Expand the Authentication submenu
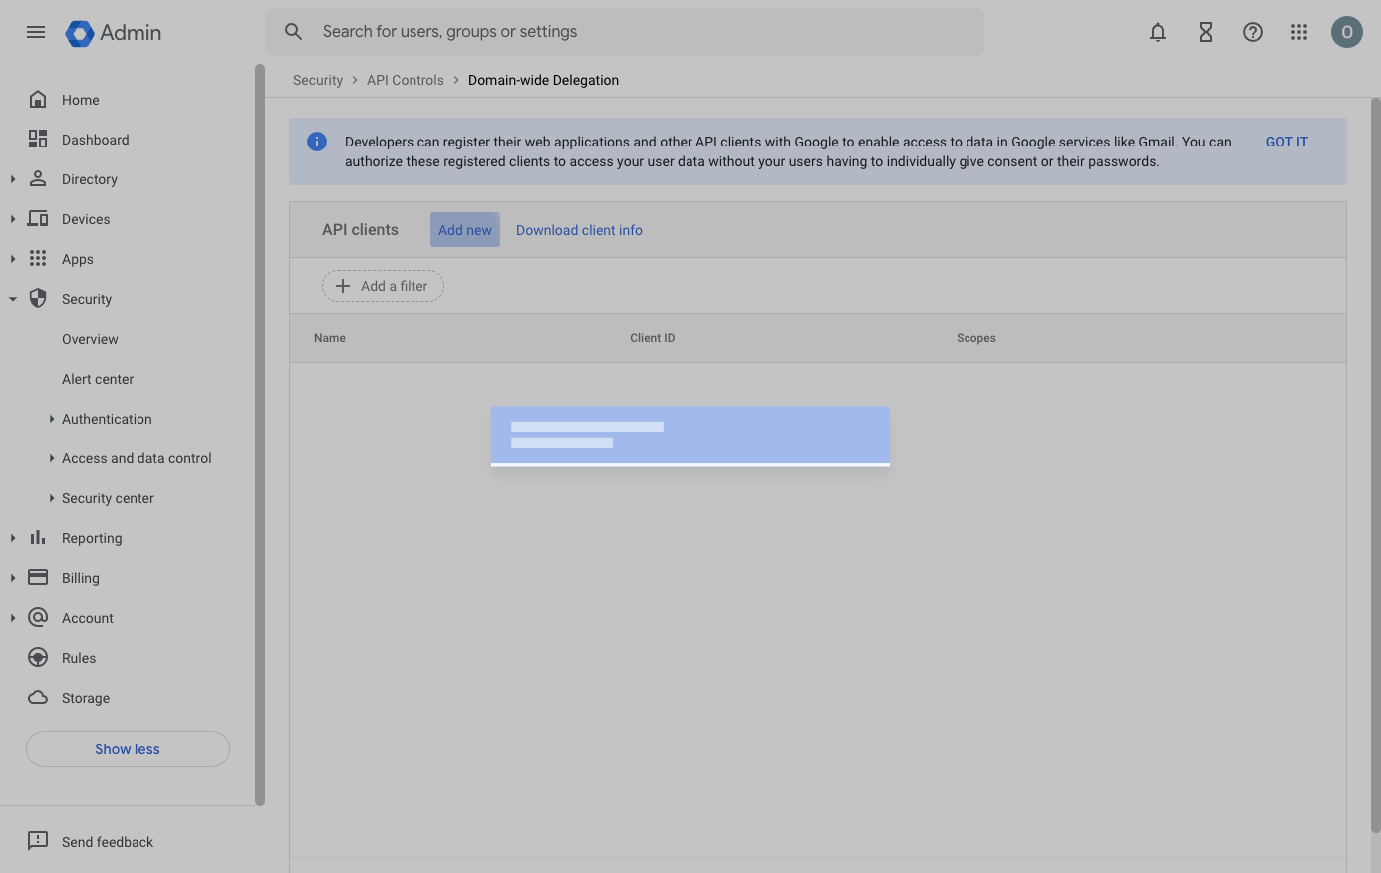1381x873 pixels. point(52,419)
